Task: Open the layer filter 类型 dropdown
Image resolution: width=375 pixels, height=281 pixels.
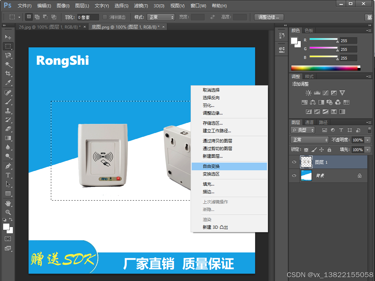Action: (303, 130)
